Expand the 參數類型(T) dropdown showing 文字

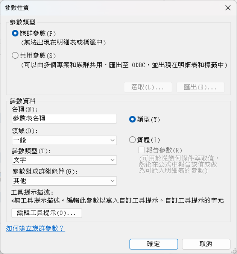pyautogui.click(x=64, y=160)
